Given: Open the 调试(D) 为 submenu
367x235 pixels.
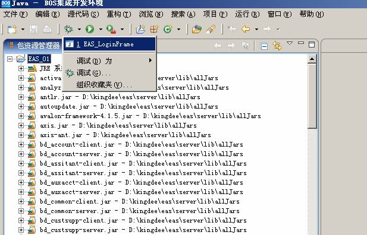Looking at the screenshot, I should pyautogui.click(x=109, y=61).
